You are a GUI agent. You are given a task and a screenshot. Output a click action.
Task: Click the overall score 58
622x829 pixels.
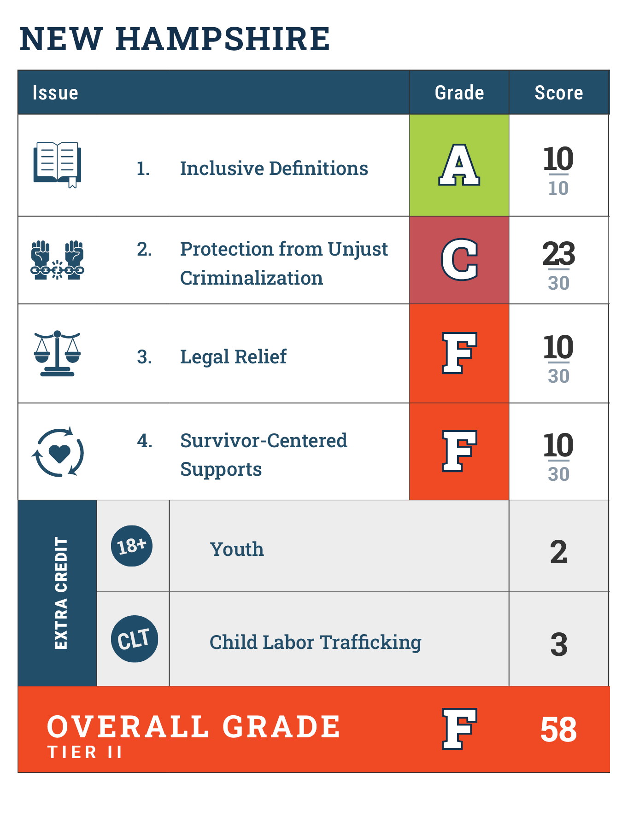tap(558, 730)
